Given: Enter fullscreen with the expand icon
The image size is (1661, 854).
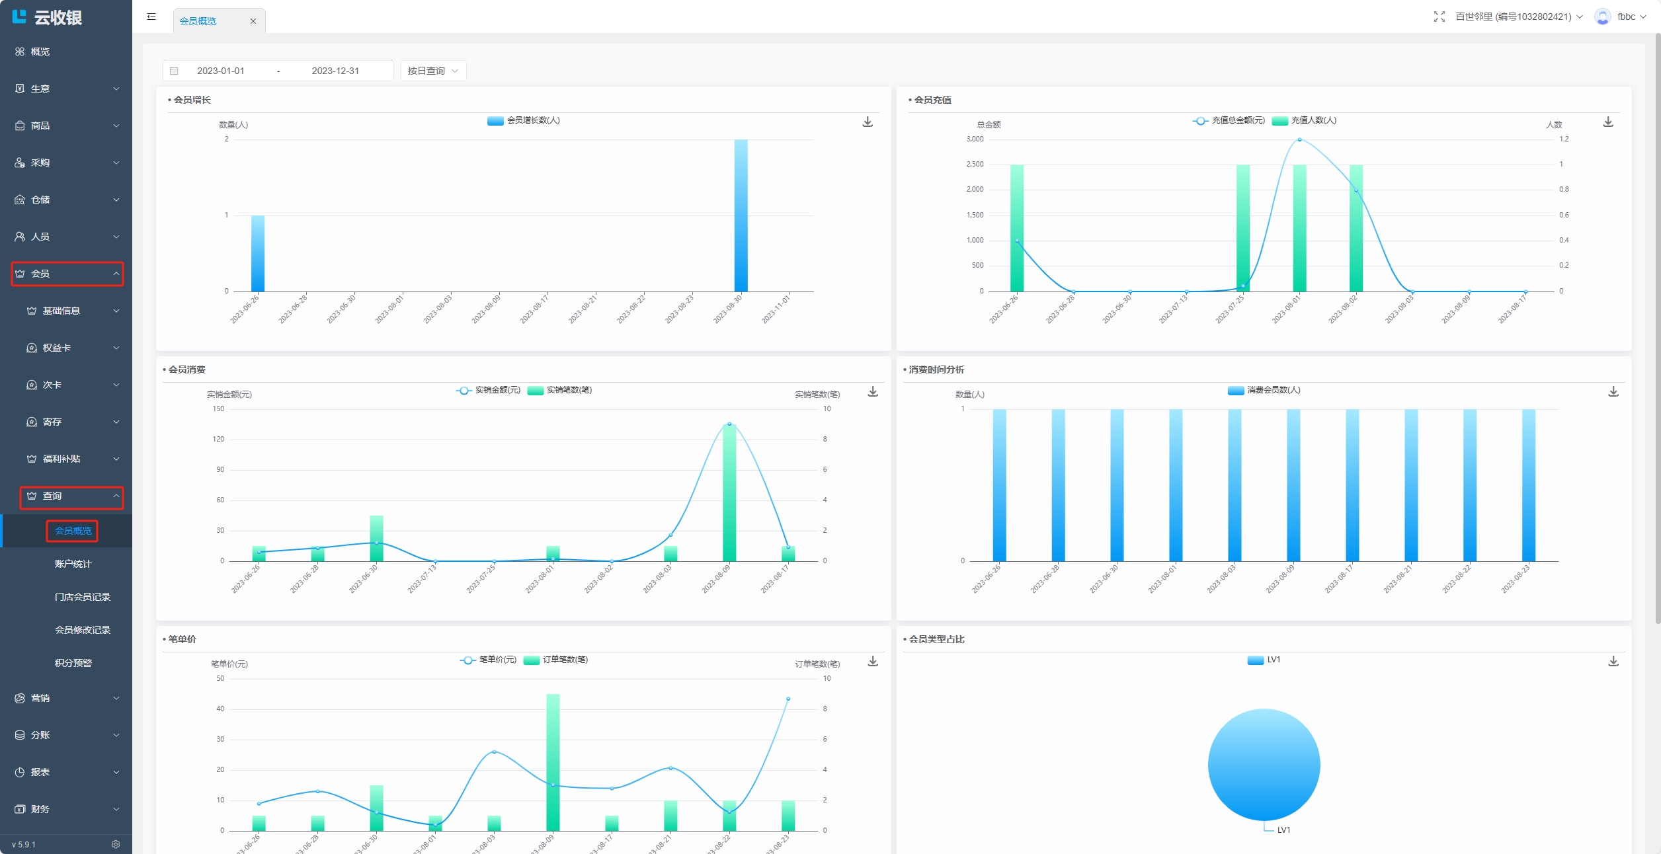Looking at the screenshot, I should point(1439,17).
